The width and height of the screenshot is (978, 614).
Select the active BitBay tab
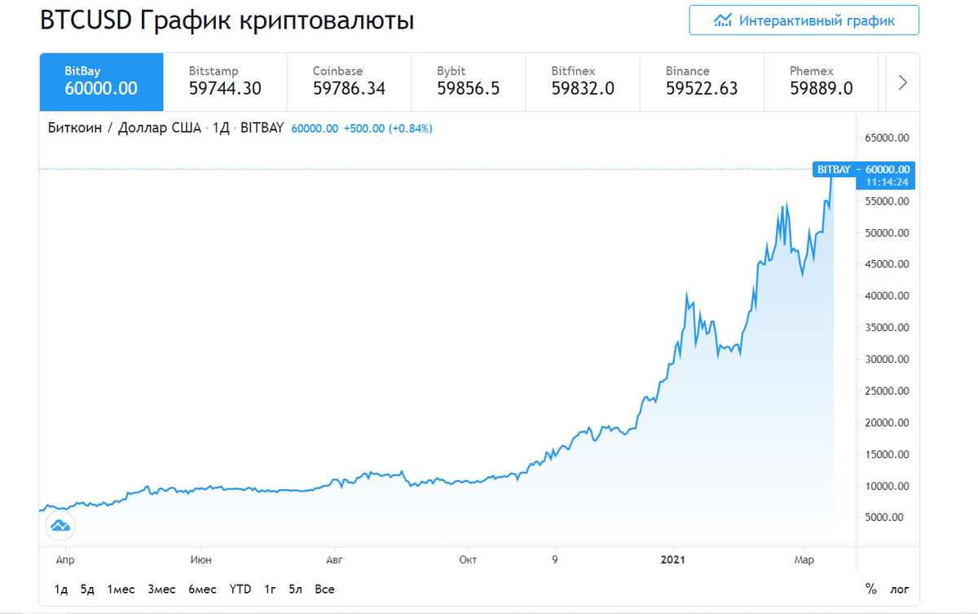point(101,81)
